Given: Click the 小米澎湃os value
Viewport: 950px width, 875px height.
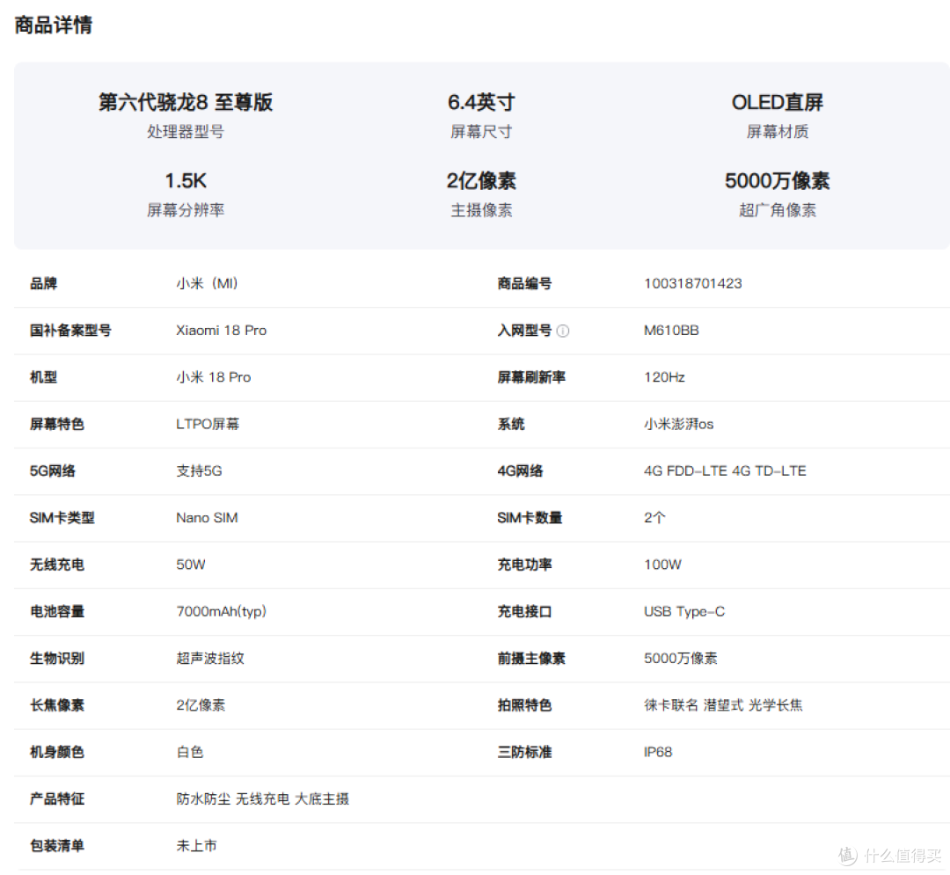Looking at the screenshot, I should (x=678, y=424).
